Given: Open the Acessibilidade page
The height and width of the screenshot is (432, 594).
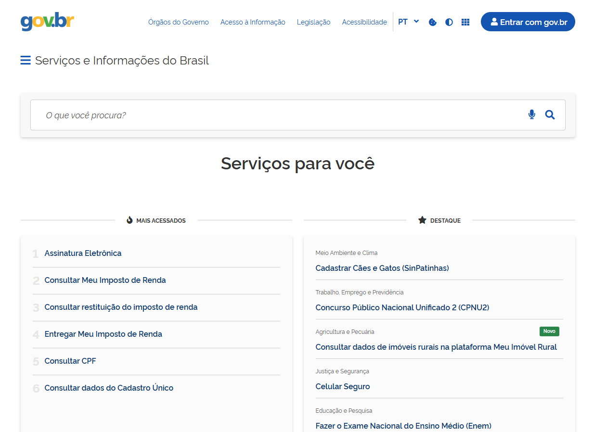Looking at the screenshot, I should click(x=364, y=22).
